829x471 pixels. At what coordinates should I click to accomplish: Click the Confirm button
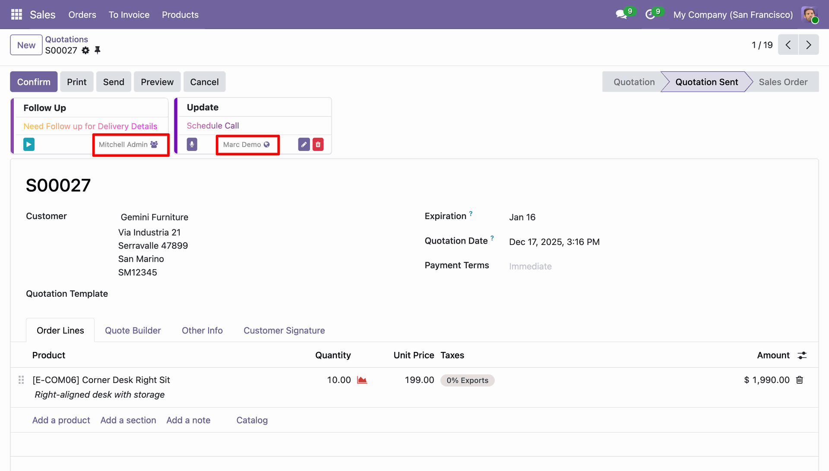pos(34,82)
